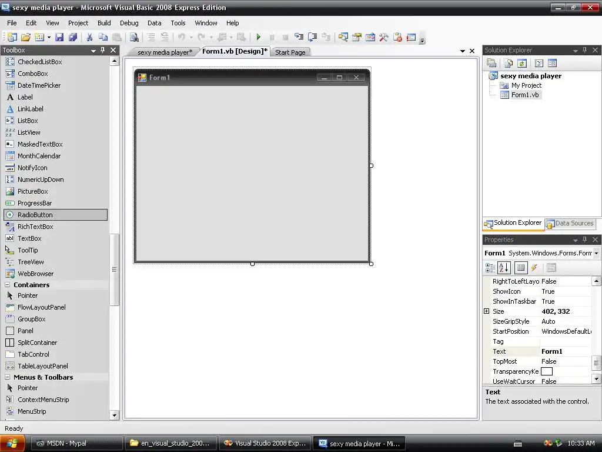Start debugging with the green play icon
This screenshot has width=602, height=452.
[x=259, y=37]
